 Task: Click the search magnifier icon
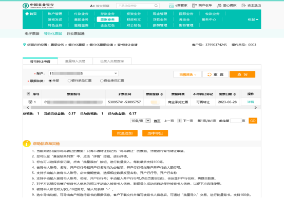156,6
